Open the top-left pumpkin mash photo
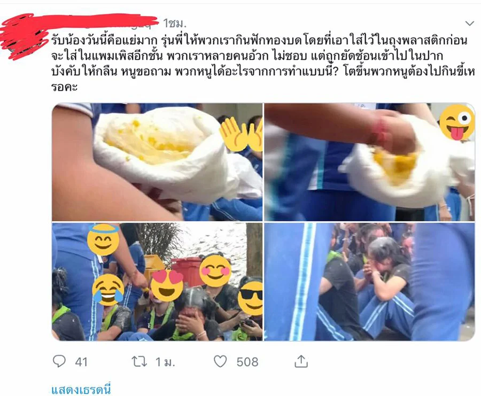The height and width of the screenshot is (396, 481). 157,162
